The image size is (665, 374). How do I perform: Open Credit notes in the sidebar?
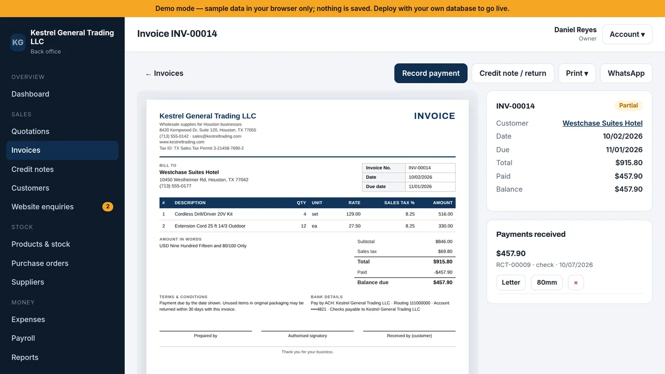click(x=62, y=169)
